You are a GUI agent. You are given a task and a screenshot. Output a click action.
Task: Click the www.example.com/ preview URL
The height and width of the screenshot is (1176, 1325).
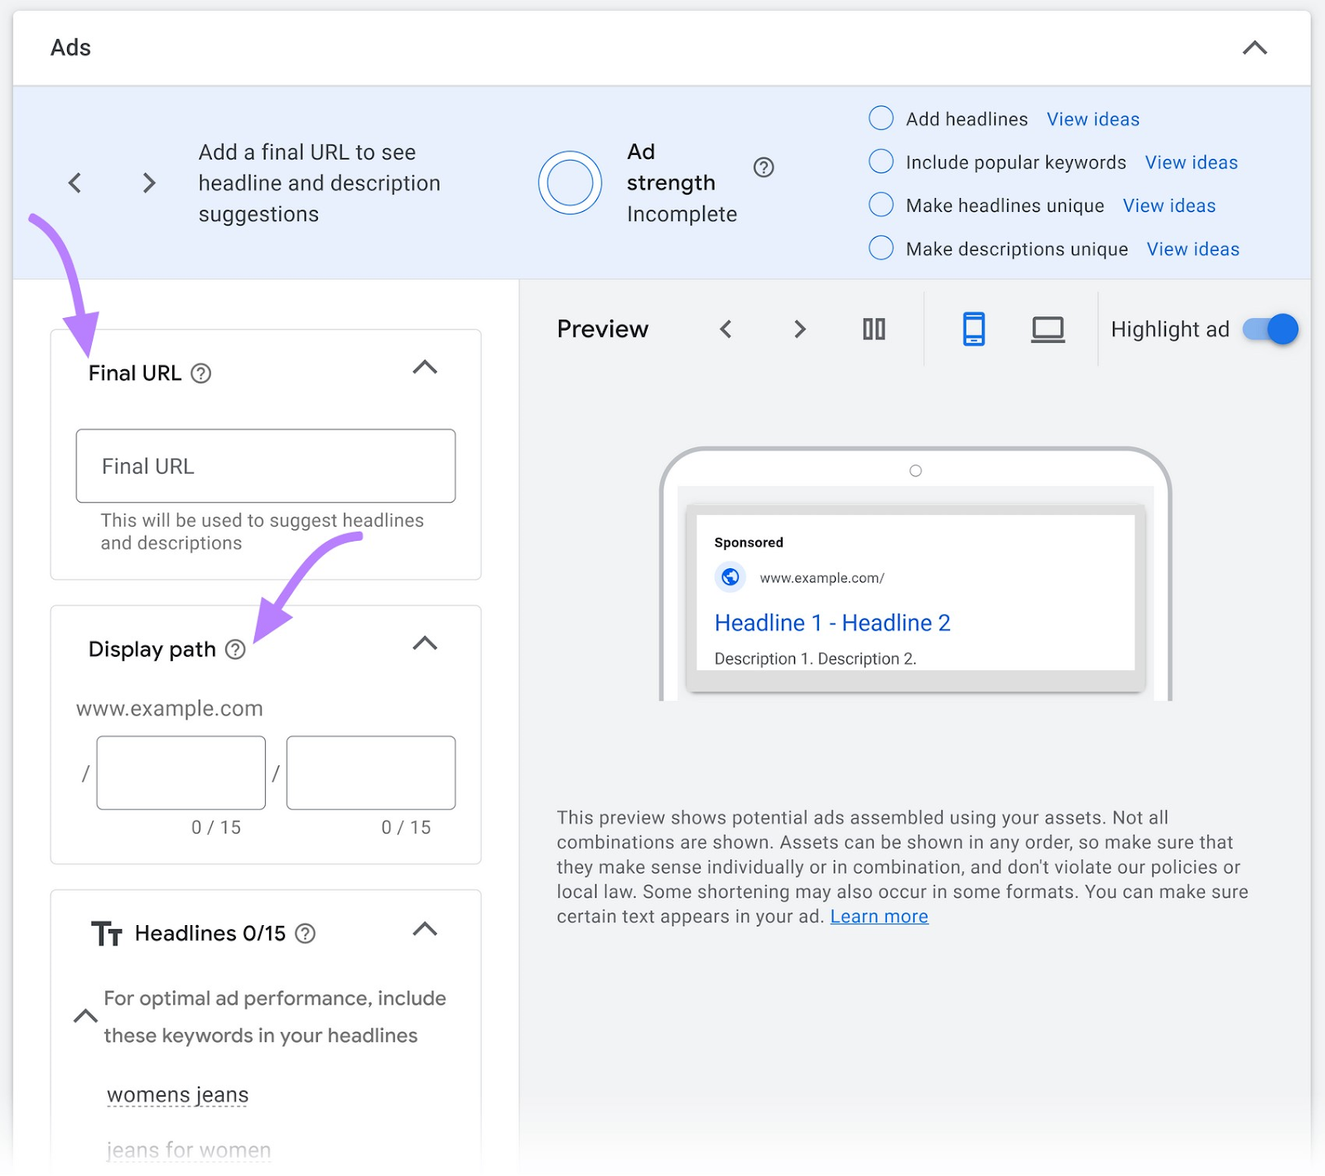point(822,578)
